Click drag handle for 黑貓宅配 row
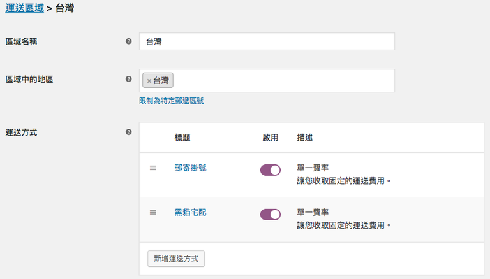This screenshot has height=279, width=490. [x=153, y=213]
